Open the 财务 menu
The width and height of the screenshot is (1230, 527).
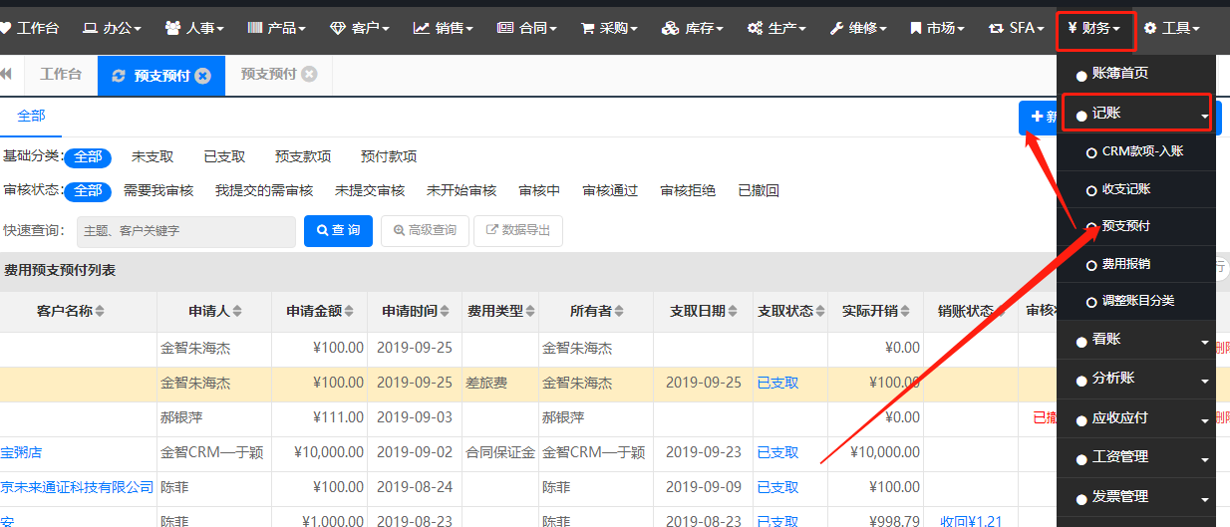click(1094, 28)
